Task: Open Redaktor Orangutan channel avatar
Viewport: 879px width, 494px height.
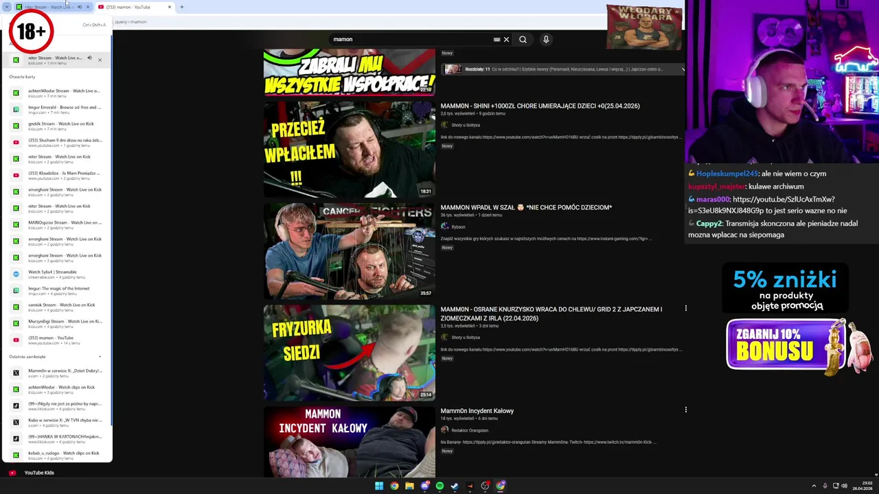Action: (444, 430)
